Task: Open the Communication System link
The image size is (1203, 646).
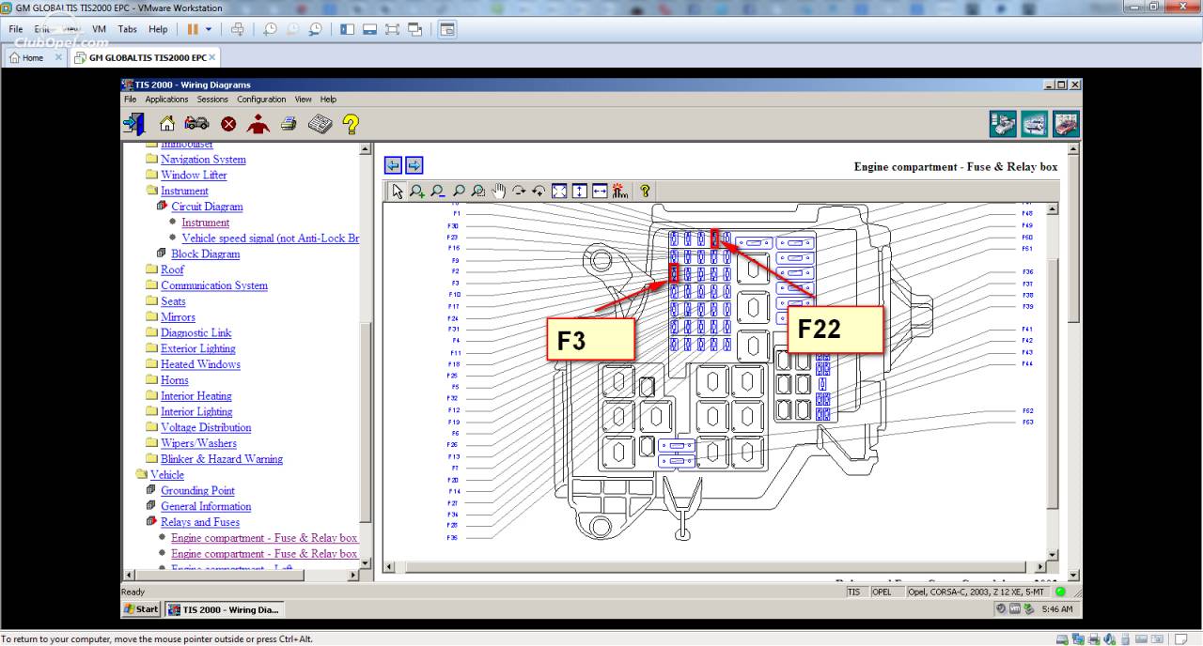Action: click(x=214, y=285)
